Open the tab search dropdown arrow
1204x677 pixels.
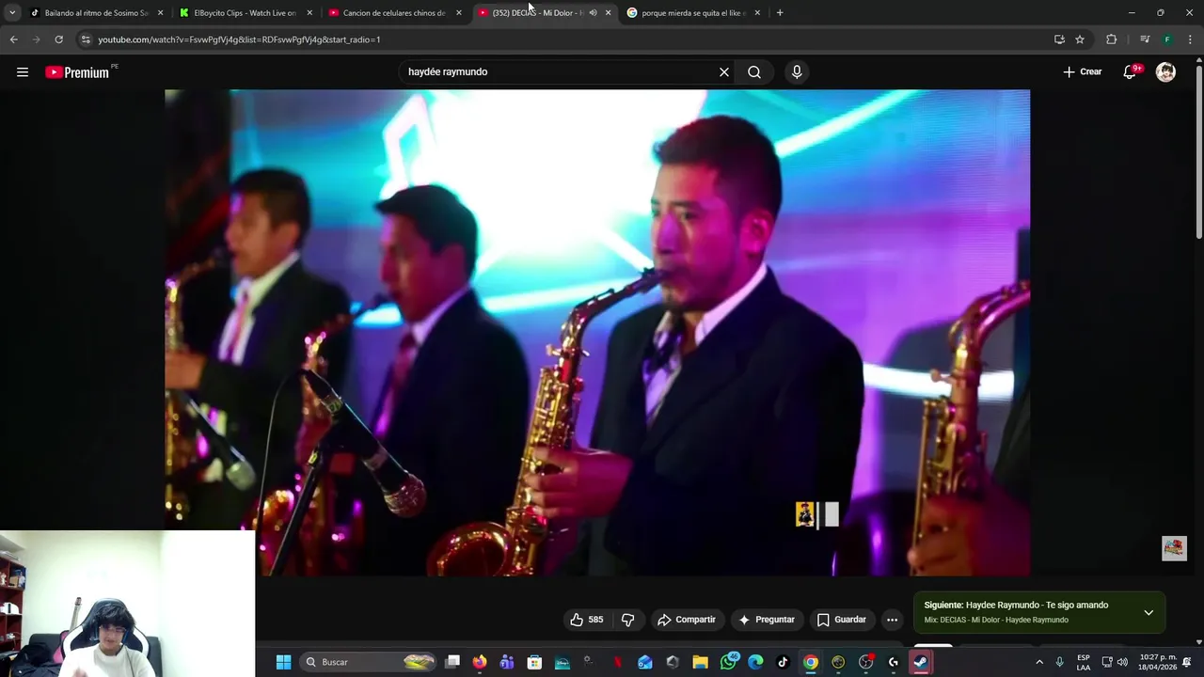pyautogui.click(x=12, y=13)
